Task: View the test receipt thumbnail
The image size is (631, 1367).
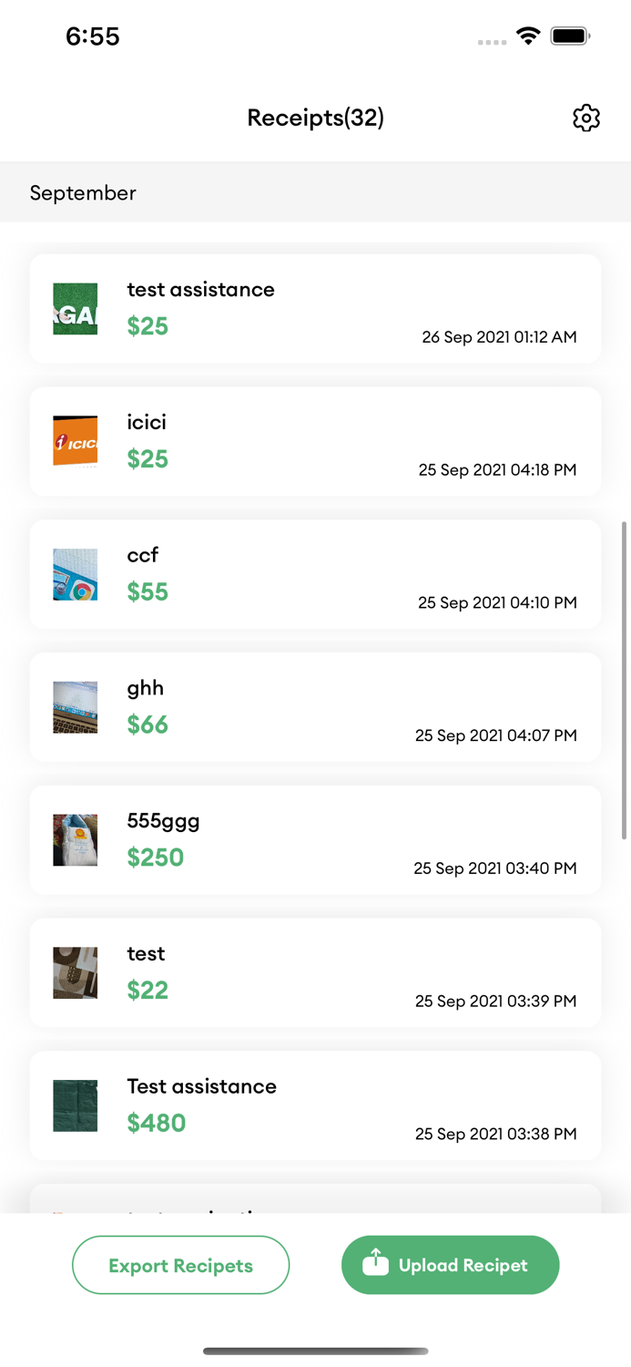Action: tap(76, 972)
